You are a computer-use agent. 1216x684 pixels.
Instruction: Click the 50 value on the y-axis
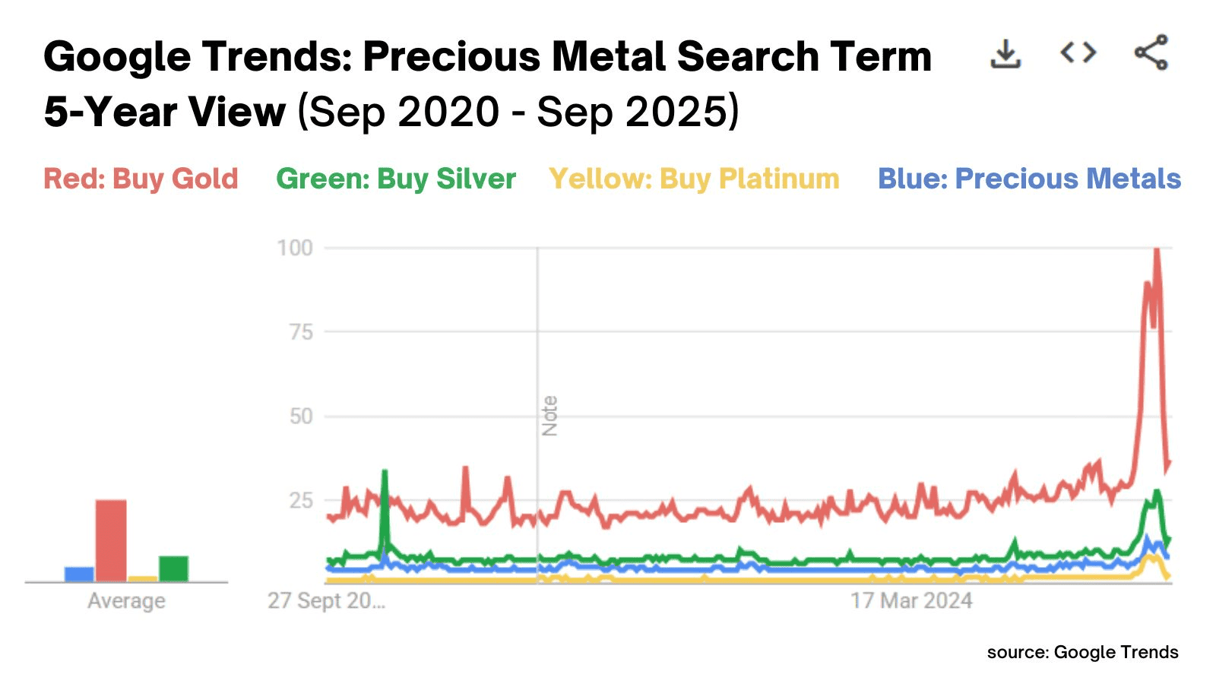coord(301,416)
